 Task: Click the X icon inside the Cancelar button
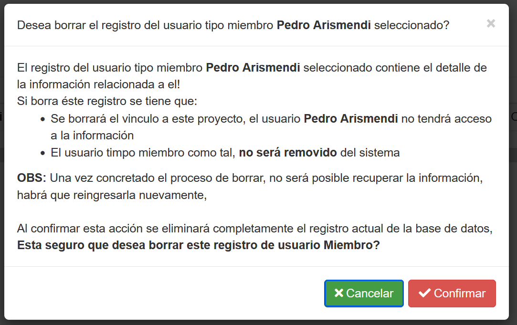pyautogui.click(x=339, y=293)
